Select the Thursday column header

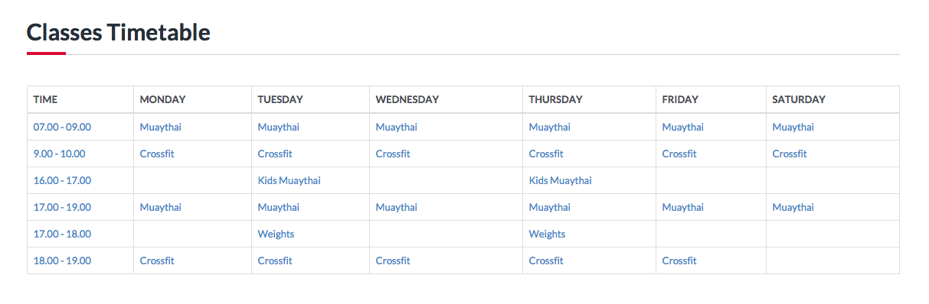[x=555, y=99]
